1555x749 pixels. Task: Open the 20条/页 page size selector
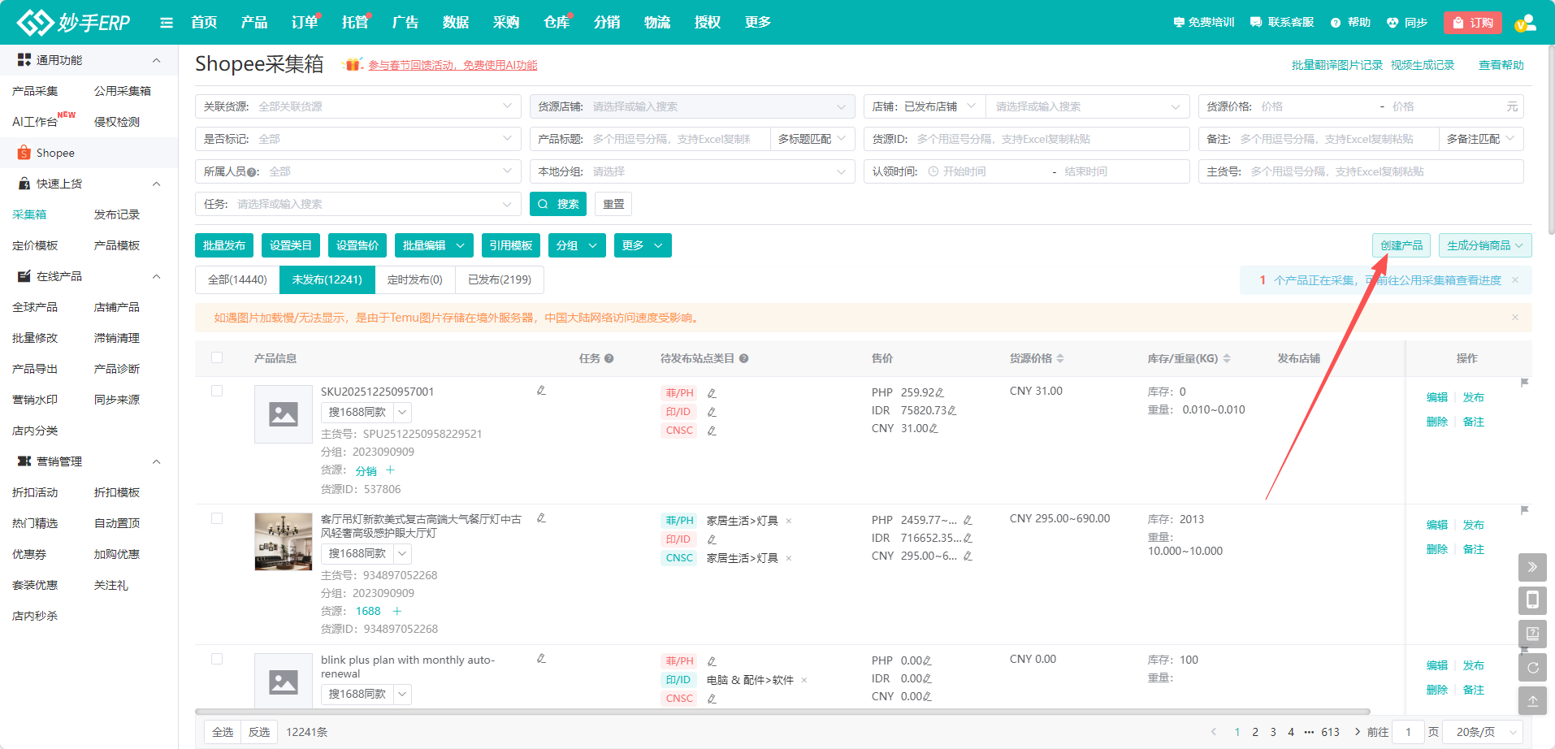point(1485,732)
